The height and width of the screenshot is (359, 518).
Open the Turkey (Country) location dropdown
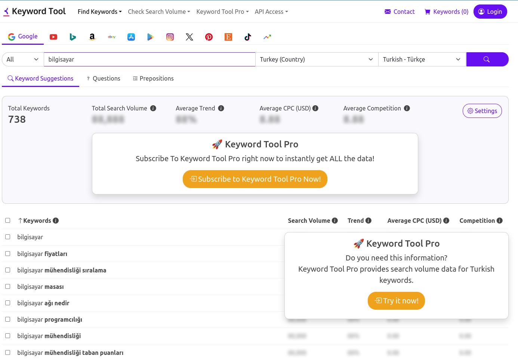317,59
